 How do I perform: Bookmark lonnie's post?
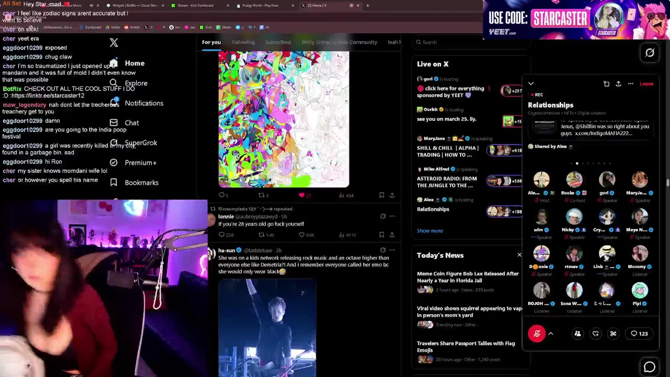point(382,235)
